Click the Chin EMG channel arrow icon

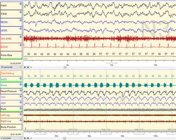[x=20, y=37]
